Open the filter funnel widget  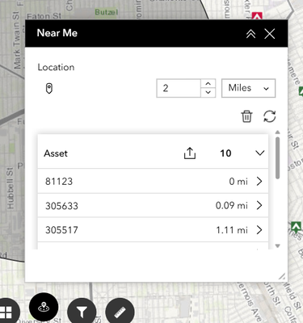[82, 312]
